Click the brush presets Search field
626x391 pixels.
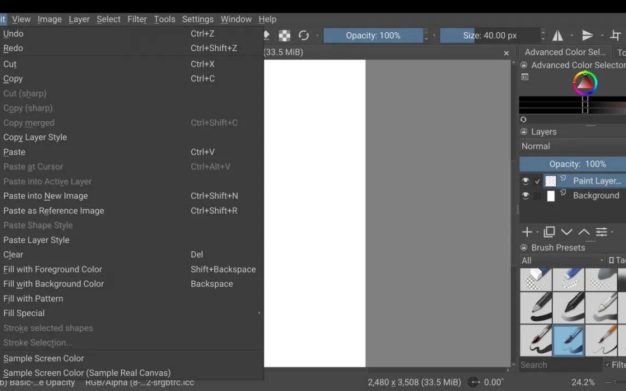[x=560, y=365]
